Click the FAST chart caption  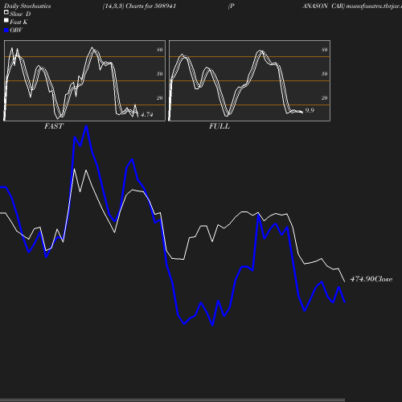tap(54, 126)
